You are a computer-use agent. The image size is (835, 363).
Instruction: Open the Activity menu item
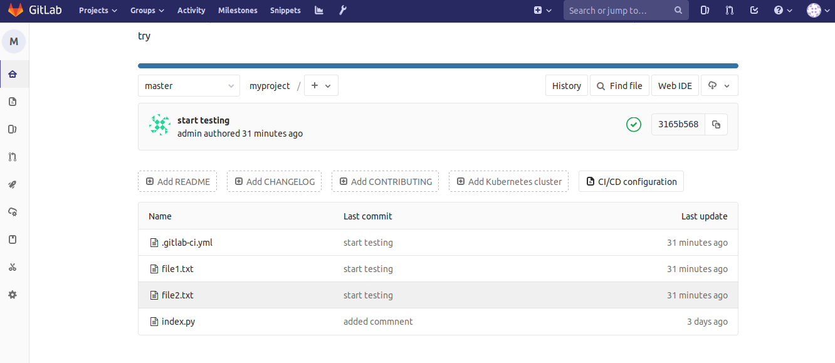191,10
